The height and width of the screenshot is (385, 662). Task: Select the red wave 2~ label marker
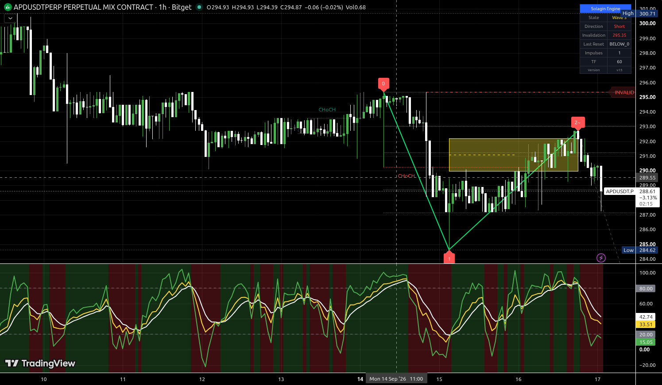click(x=577, y=122)
